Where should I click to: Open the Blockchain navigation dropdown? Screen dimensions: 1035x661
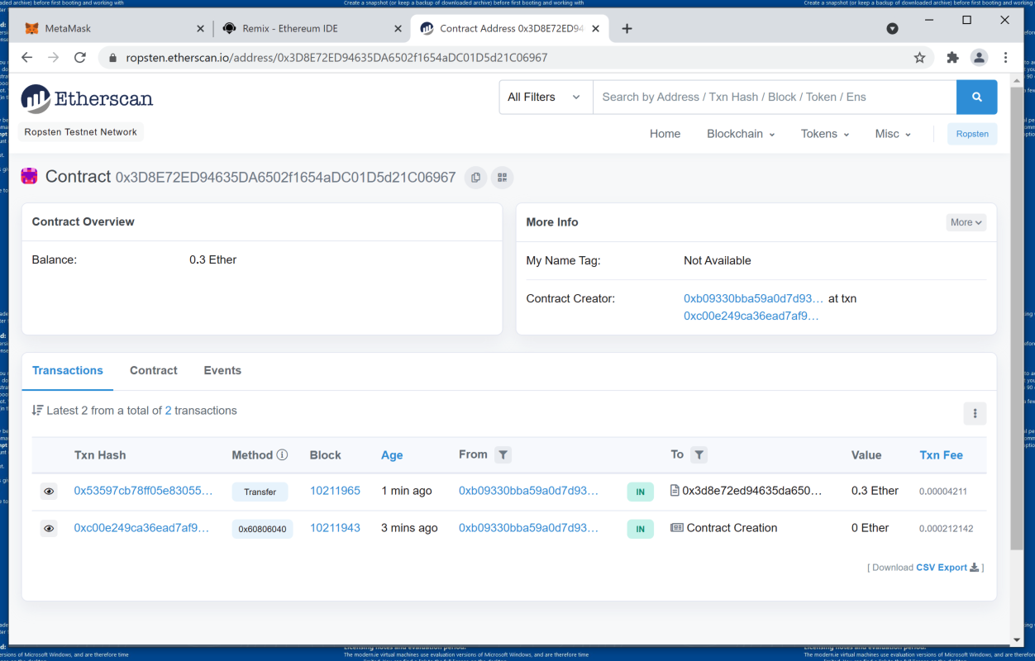point(740,134)
